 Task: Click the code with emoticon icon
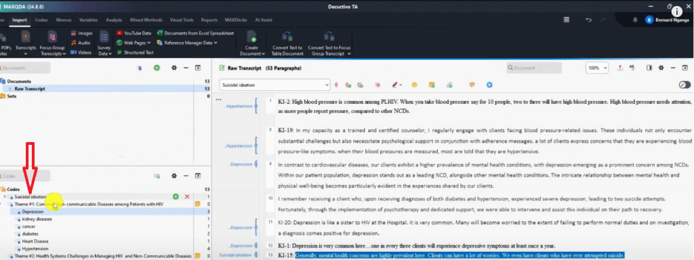point(414,85)
